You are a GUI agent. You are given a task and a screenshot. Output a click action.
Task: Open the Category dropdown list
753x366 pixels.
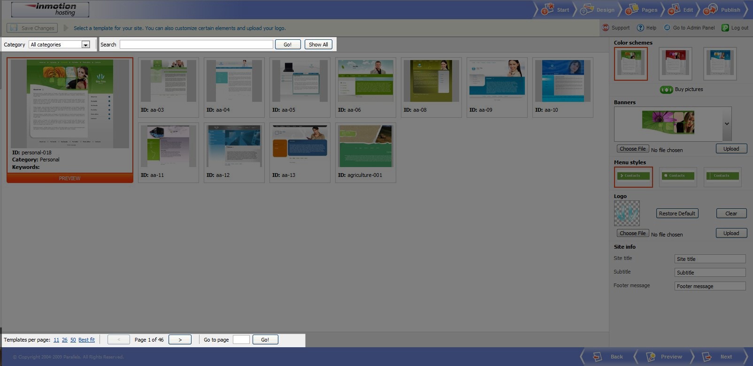(x=85, y=45)
